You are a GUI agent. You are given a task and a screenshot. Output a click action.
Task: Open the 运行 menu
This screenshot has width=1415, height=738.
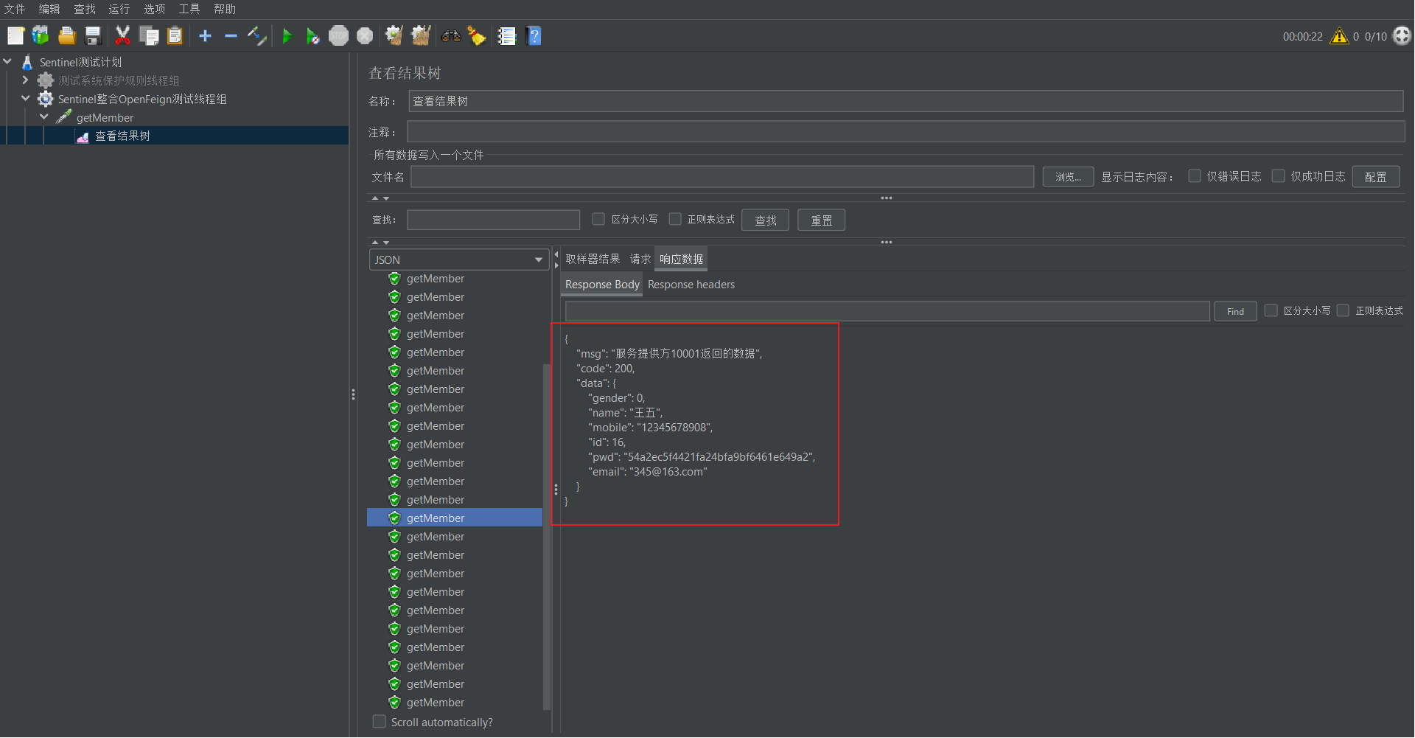[x=119, y=9]
